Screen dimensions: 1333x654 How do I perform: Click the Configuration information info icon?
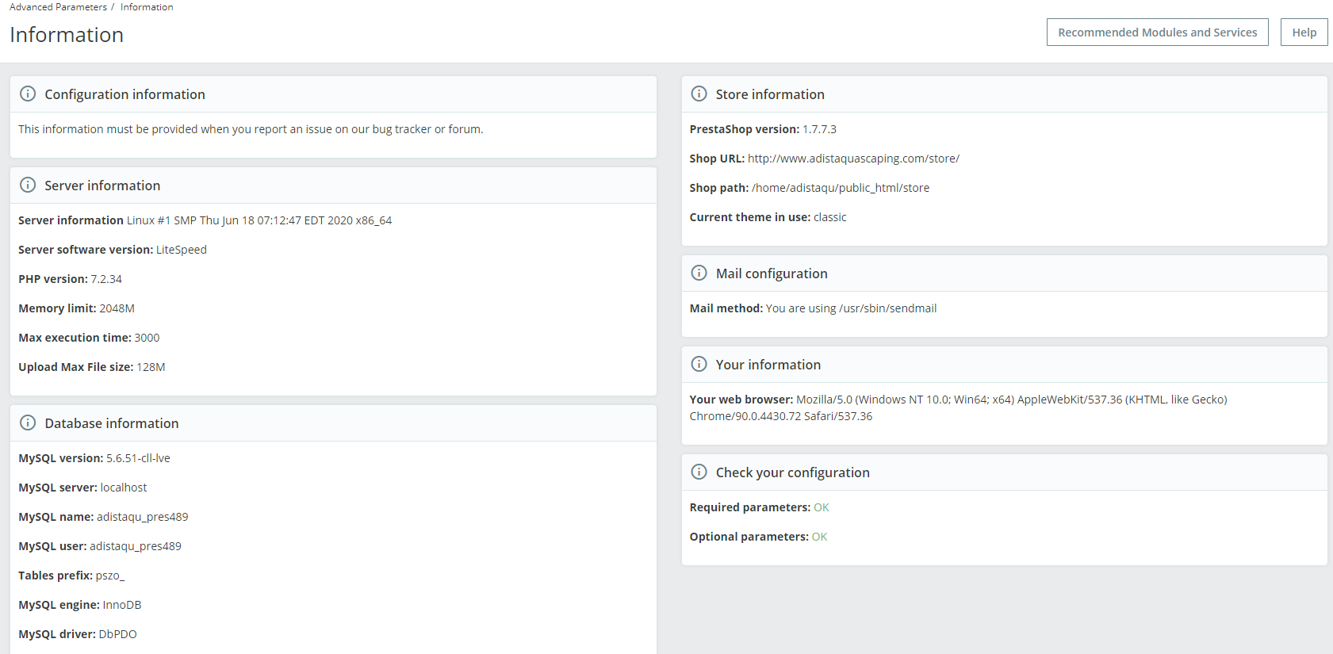pos(28,94)
